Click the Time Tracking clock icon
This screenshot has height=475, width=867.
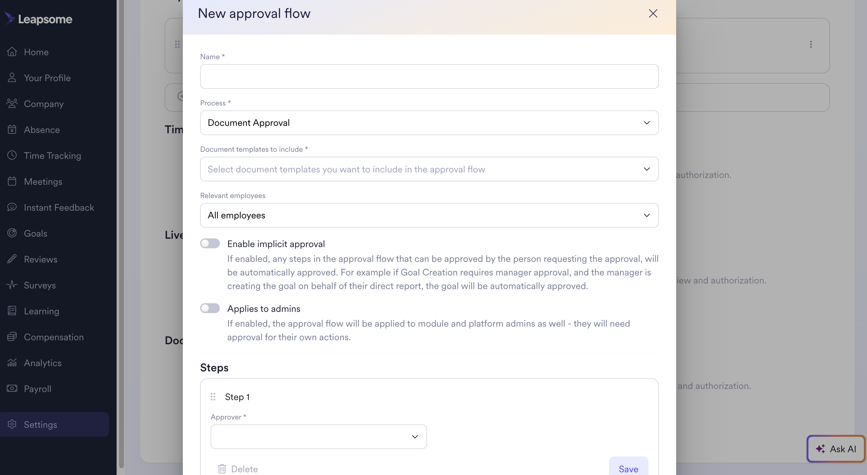[12, 155]
